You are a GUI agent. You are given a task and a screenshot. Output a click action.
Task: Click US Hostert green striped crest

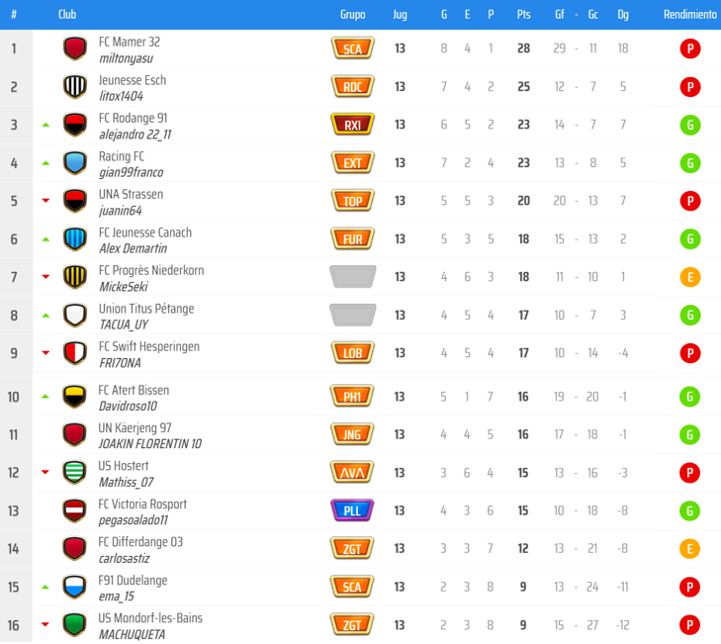(x=75, y=472)
